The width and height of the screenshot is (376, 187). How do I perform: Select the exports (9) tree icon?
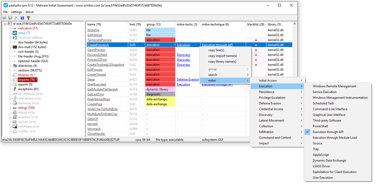[x=15, y=84]
